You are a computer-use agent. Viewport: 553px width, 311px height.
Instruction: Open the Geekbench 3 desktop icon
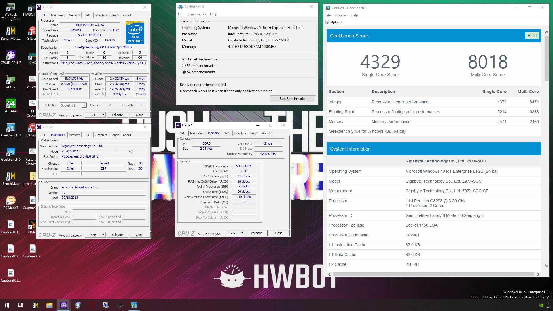click(11, 130)
